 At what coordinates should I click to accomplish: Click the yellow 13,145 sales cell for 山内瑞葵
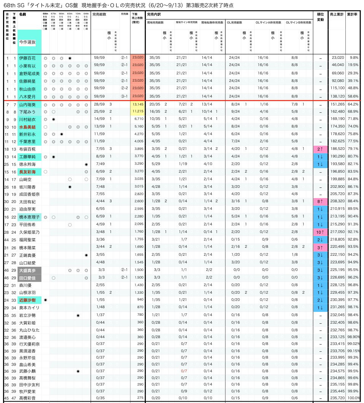(138, 104)
